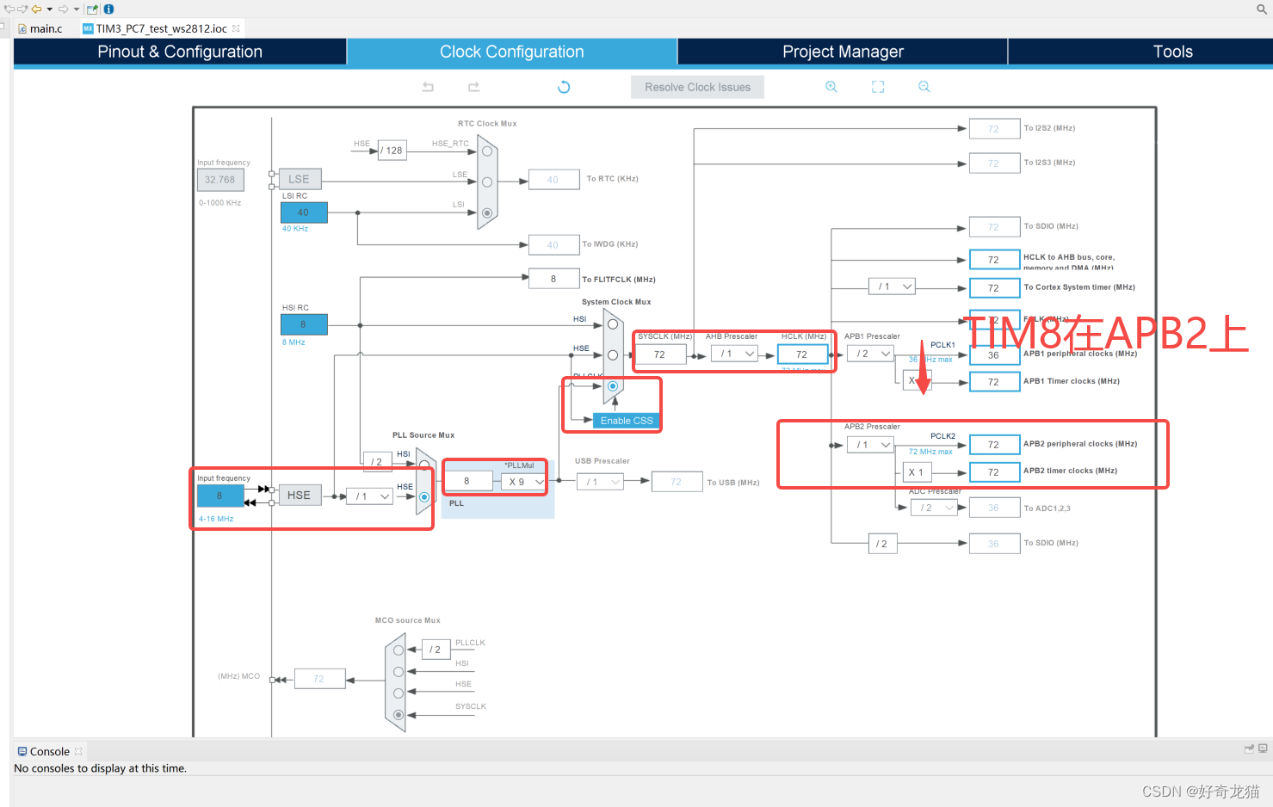Select HSE in System Clock Mux
Viewport: 1273px width, 807px height.
pyautogui.click(x=613, y=355)
